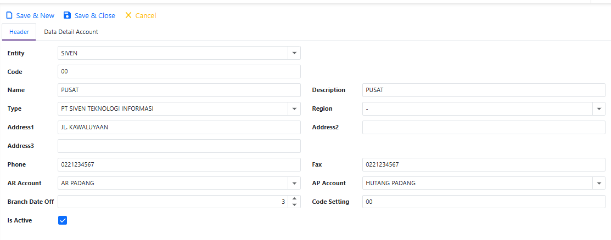Click the Branch Date Off label
The height and width of the screenshot is (240, 611).
point(30,202)
